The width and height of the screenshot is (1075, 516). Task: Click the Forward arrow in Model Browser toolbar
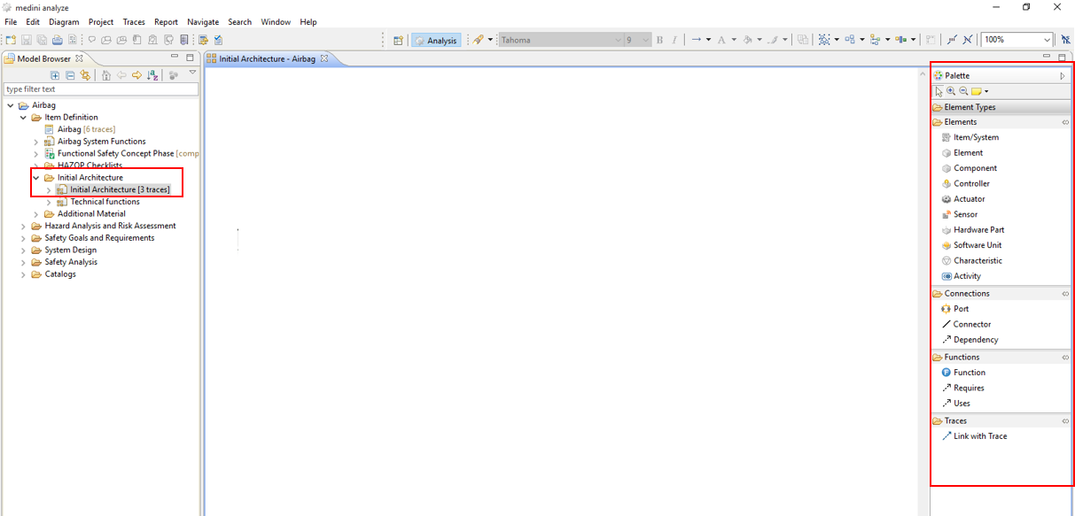[136, 76]
